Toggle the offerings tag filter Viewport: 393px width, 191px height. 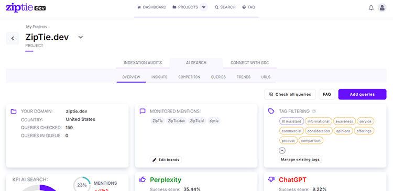[x=364, y=131]
